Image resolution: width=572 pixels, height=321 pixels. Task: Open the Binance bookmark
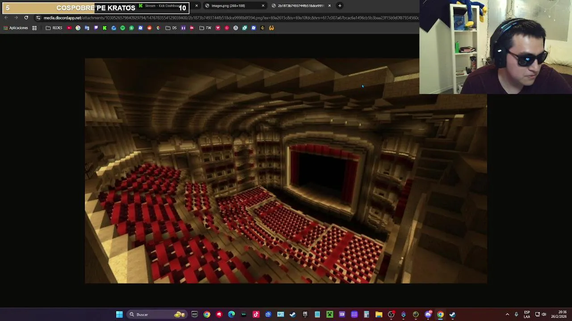262,28
